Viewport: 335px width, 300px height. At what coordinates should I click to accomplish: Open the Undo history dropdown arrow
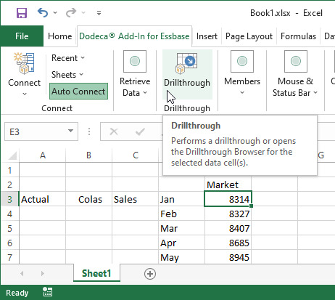55,12
